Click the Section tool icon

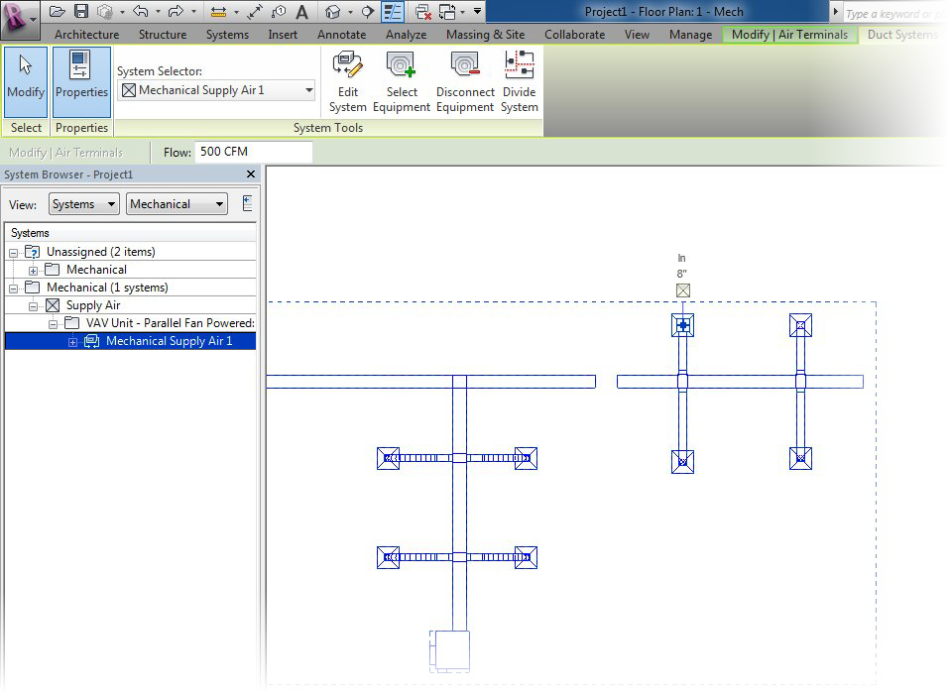367,12
